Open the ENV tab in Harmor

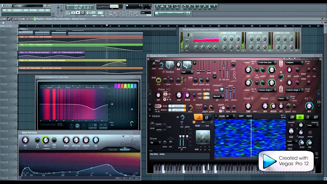pos(292,117)
